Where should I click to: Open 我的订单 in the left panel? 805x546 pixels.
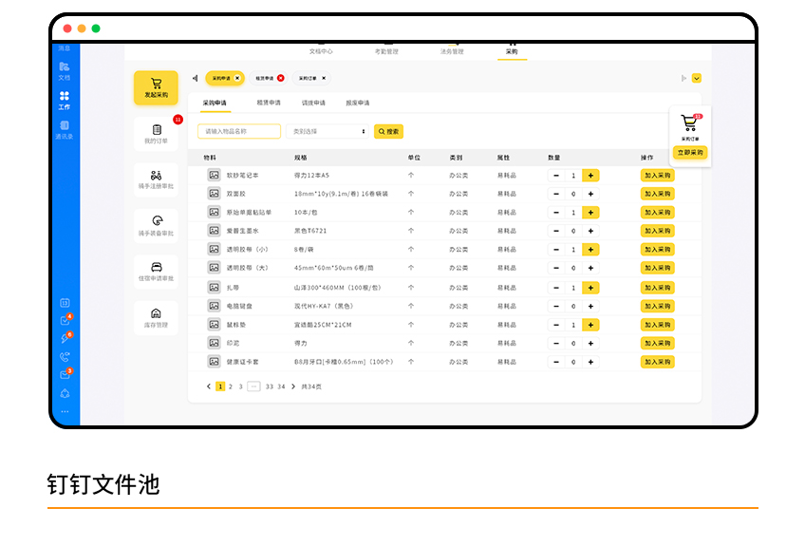click(x=156, y=133)
